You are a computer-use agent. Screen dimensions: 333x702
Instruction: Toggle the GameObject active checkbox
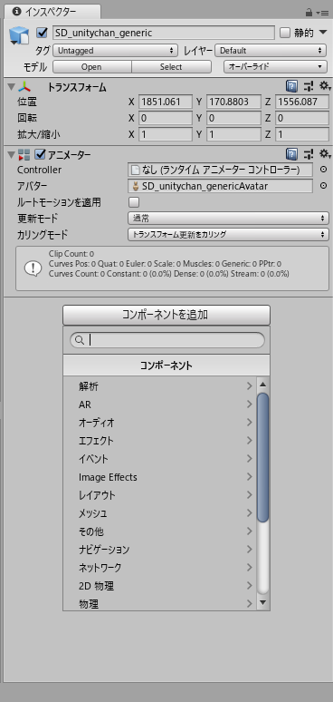[43, 33]
